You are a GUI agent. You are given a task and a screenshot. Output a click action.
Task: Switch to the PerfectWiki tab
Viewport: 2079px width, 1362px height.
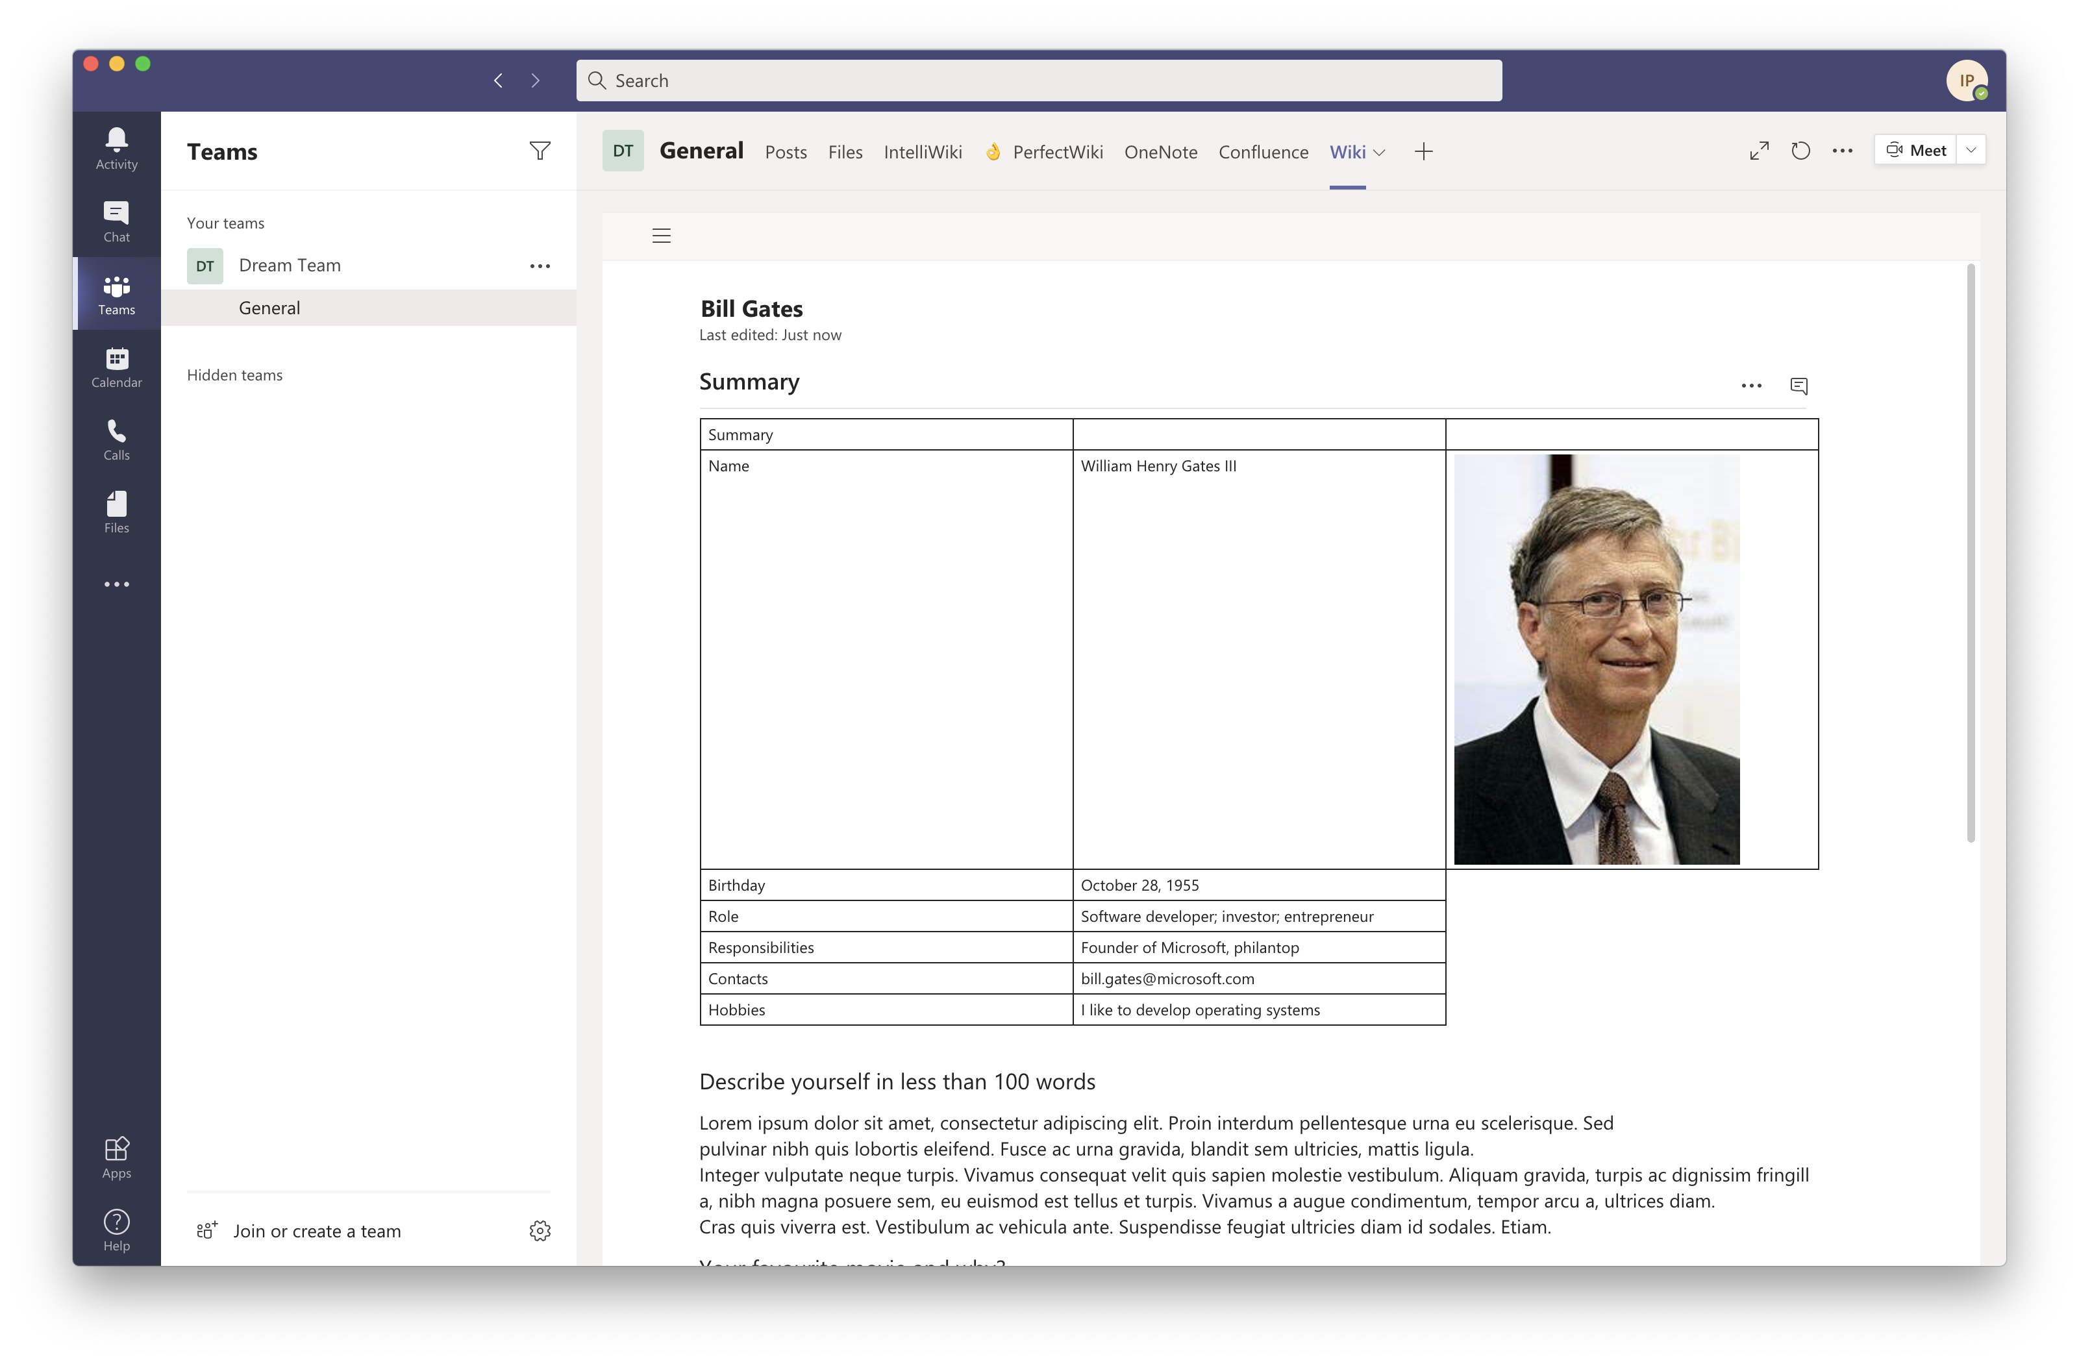(1059, 152)
